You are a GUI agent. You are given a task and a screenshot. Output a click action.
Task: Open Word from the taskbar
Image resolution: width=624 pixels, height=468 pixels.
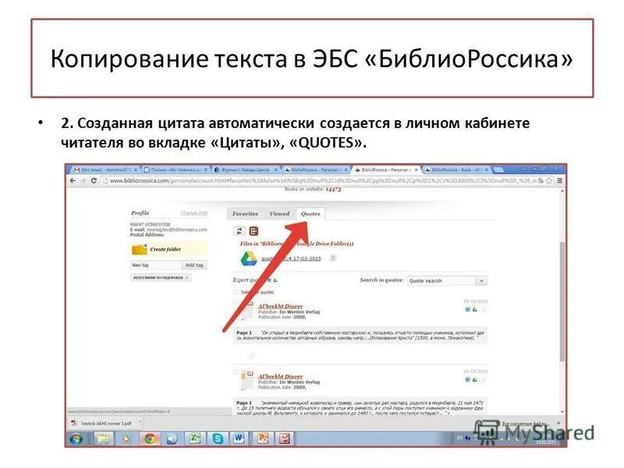pyautogui.click(x=239, y=439)
